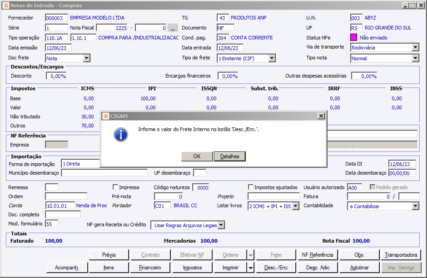Focus the Tipo operação 110.1A field
The height and width of the screenshot is (278, 427).
[57, 38]
